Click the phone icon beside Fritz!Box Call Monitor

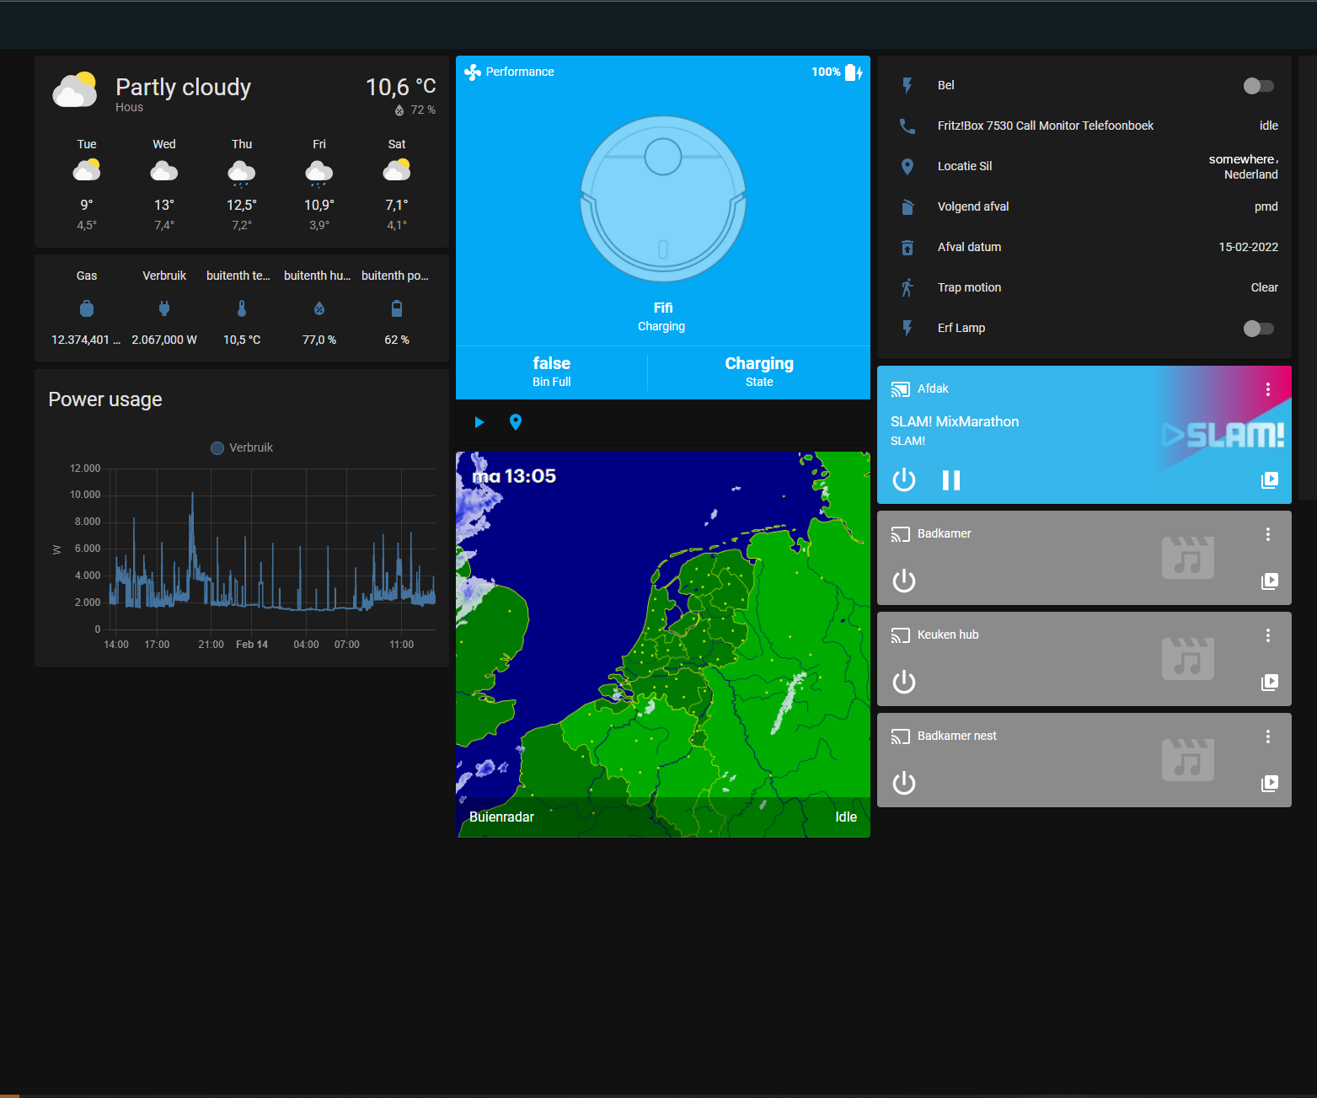coord(907,126)
